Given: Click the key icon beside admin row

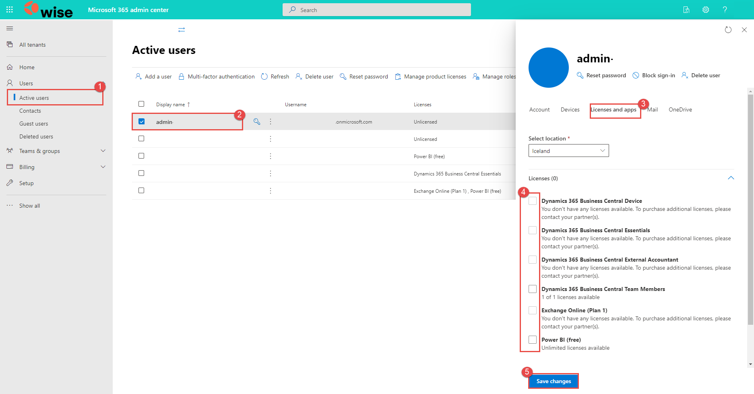Looking at the screenshot, I should tap(257, 122).
